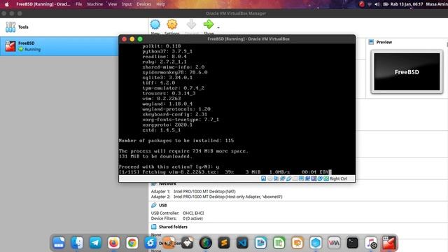The image size is (448, 252).
Task: Click the recording status bar icon
Action: pos(307,178)
